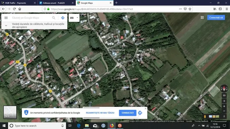This screenshot has height=129, width=230.
Task: Toggle the Firefox sidebar view
Action: (220, 9)
